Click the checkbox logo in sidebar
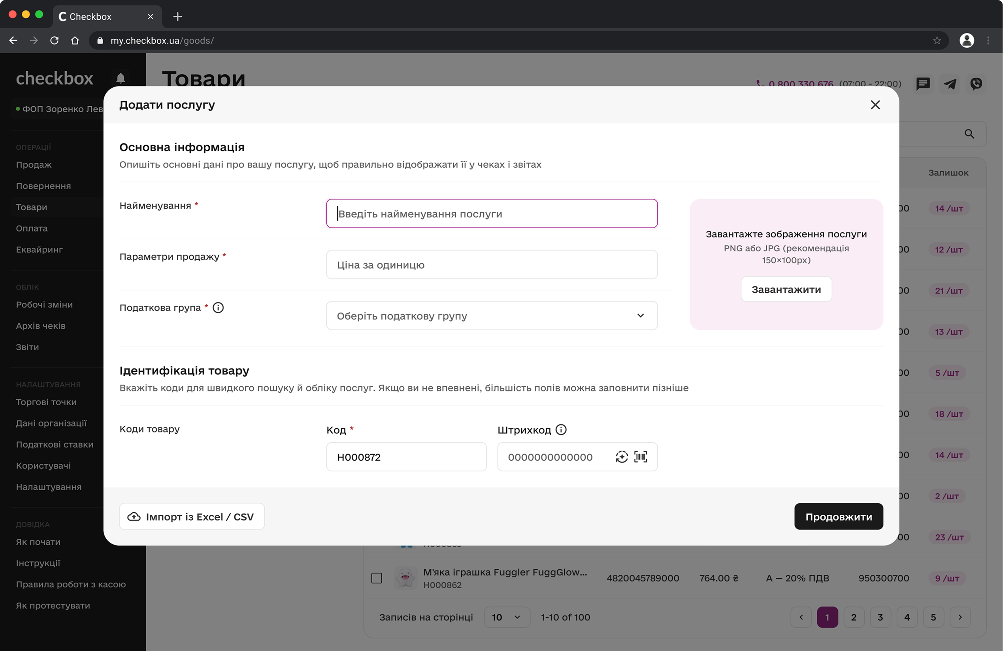The image size is (1003, 651). click(55, 78)
